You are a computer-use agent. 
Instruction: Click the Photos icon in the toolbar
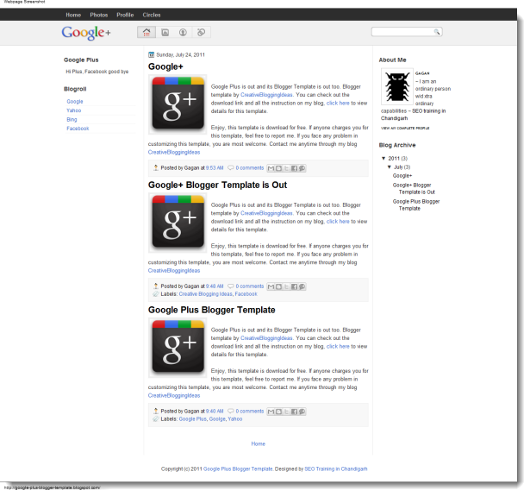[165, 32]
